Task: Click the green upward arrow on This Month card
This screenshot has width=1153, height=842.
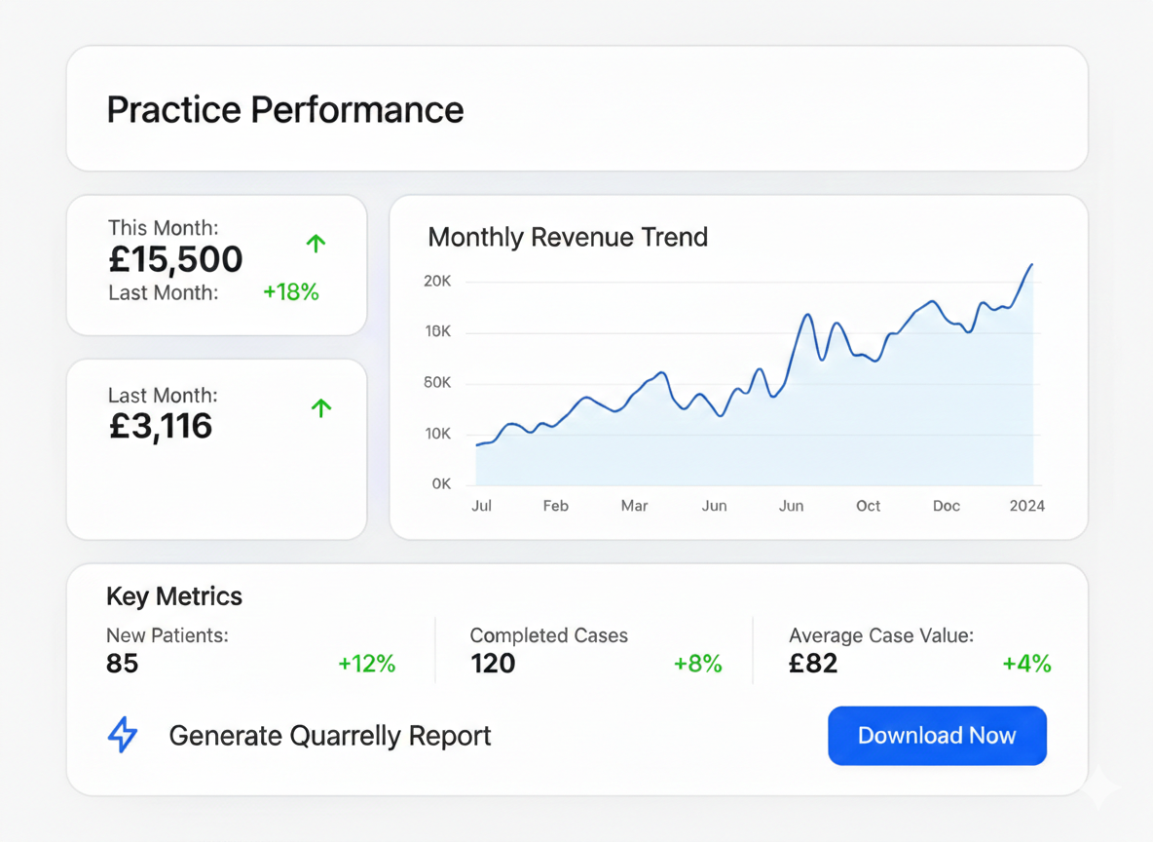Action: point(316,244)
